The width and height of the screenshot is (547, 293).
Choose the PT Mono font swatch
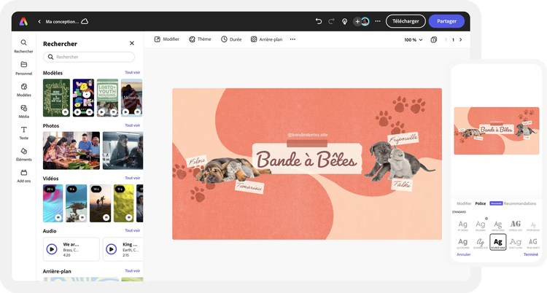click(x=463, y=225)
